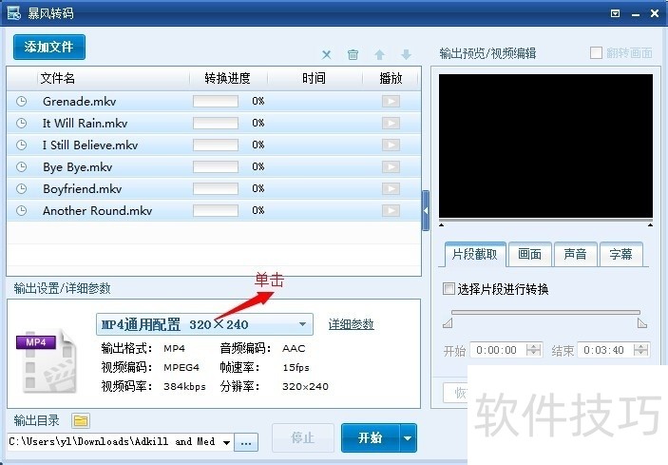
Task: Click the clip end marker handle
Action: 642,323
